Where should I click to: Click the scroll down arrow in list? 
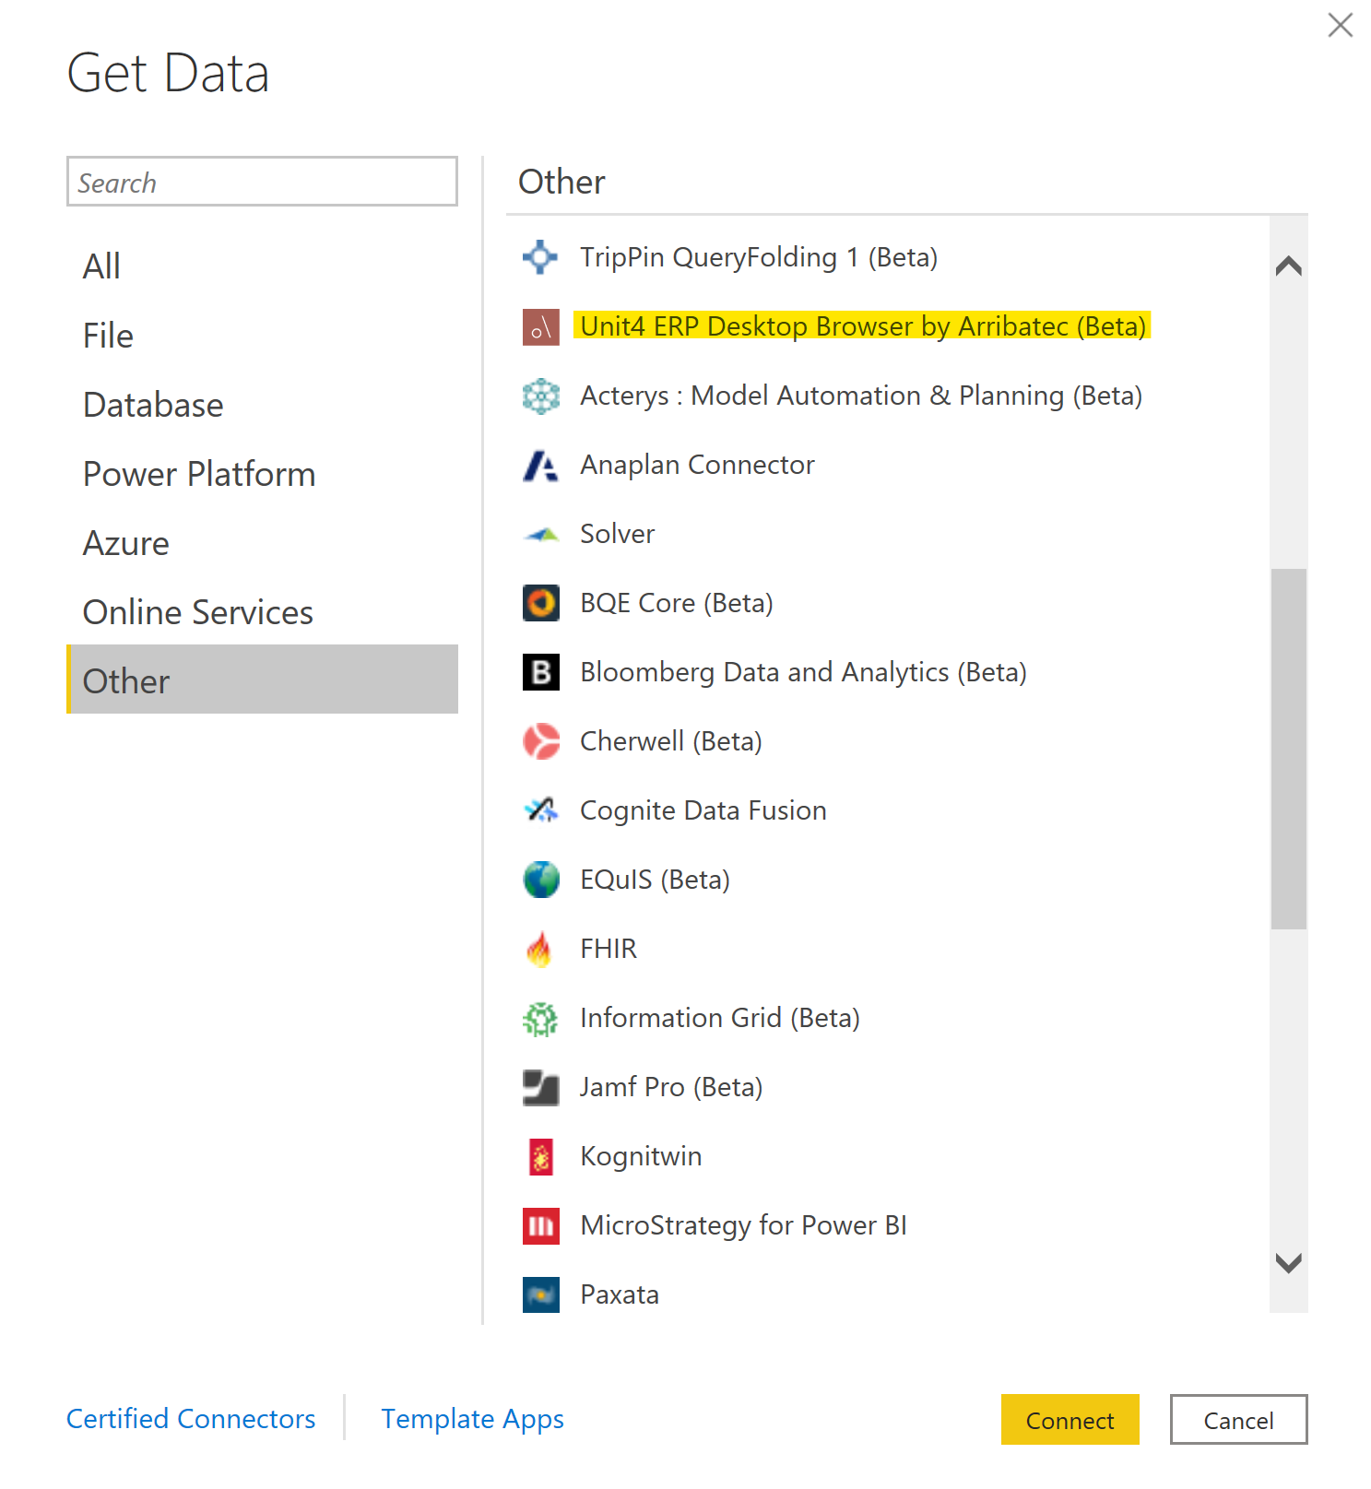coord(1288,1262)
